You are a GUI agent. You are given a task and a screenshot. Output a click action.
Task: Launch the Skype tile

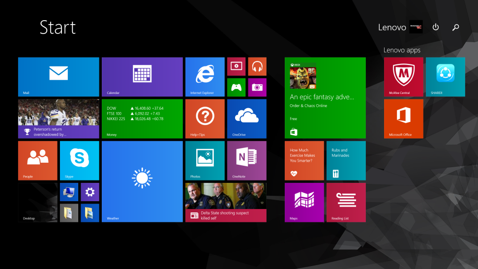[x=80, y=160]
